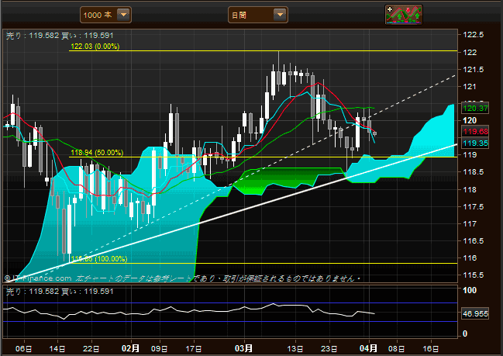
Task: Click the 02月 date axis label
Action: [130, 348]
